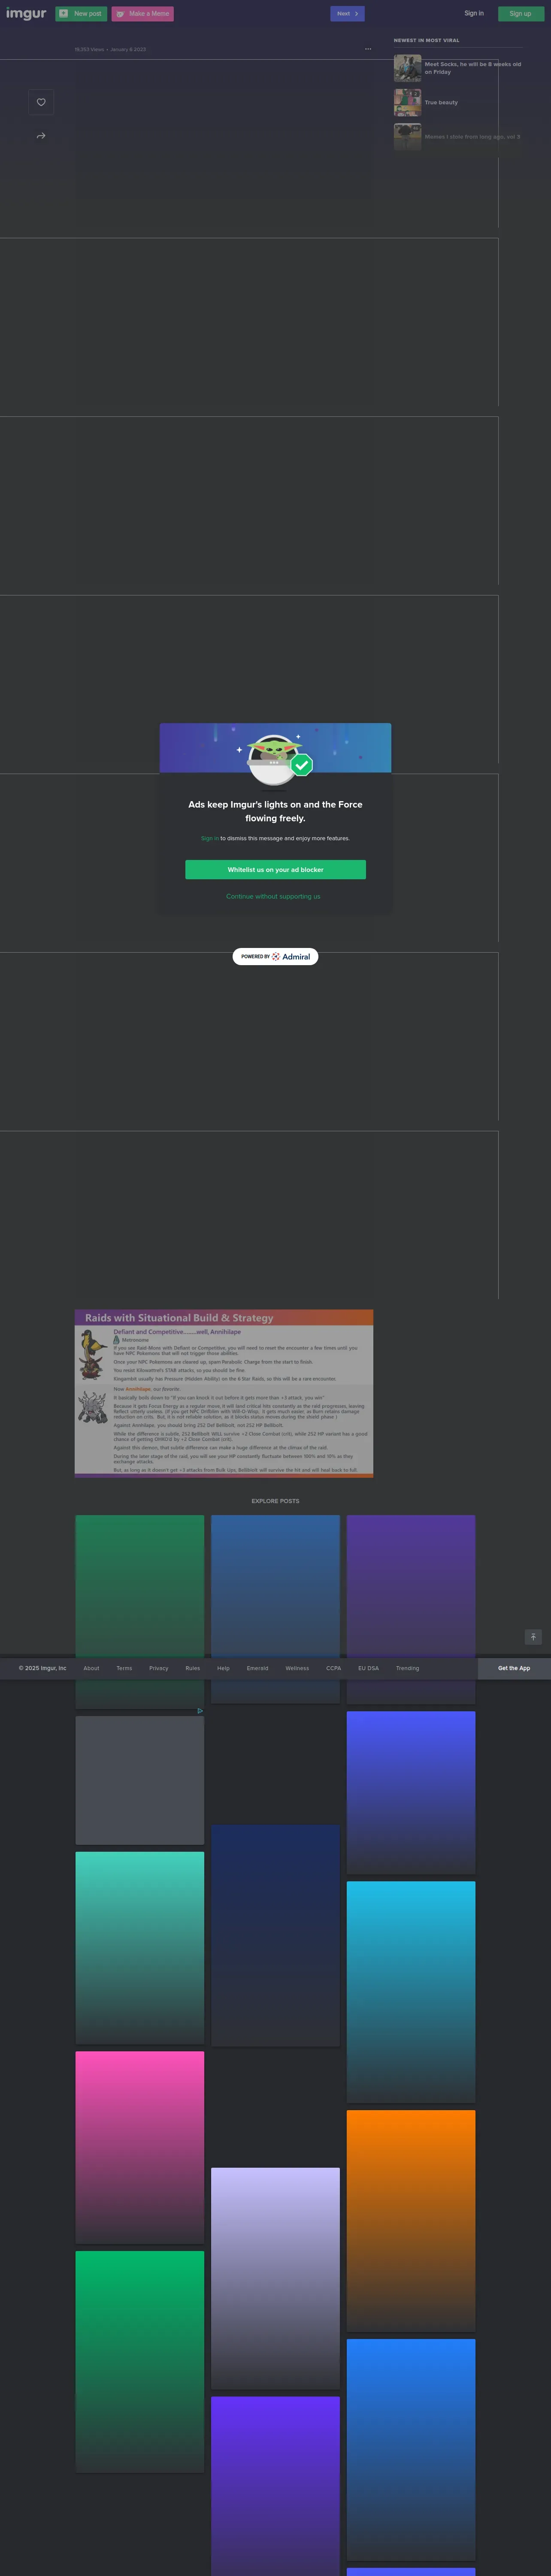
Task: Click Get the App button
Action: tap(514, 1668)
